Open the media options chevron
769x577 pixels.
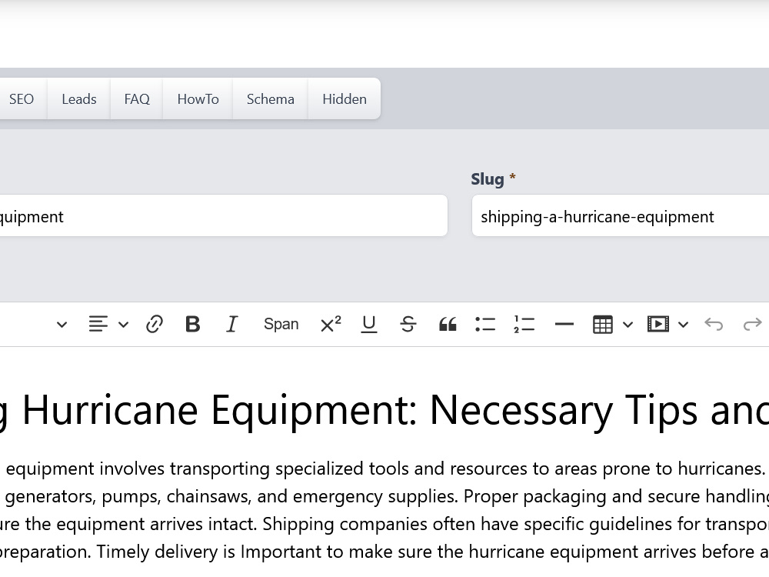click(x=683, y=325)
